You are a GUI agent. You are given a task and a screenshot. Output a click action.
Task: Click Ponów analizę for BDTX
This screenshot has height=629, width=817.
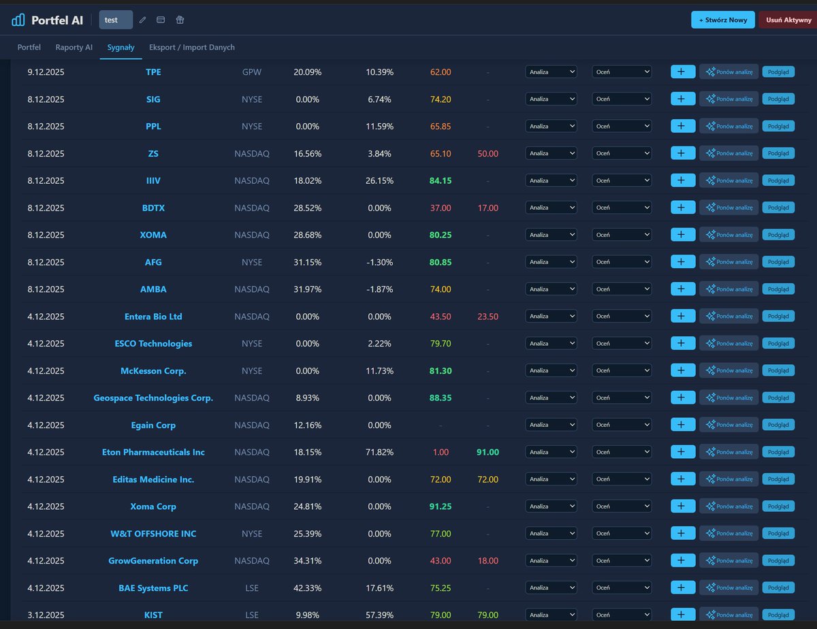pyautogui.click(x=728, y=208)
